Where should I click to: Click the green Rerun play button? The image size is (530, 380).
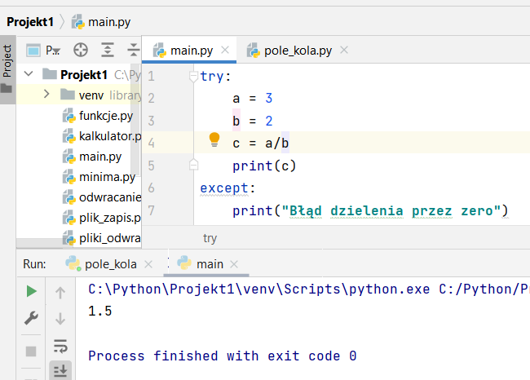click(x=31, y=291)
